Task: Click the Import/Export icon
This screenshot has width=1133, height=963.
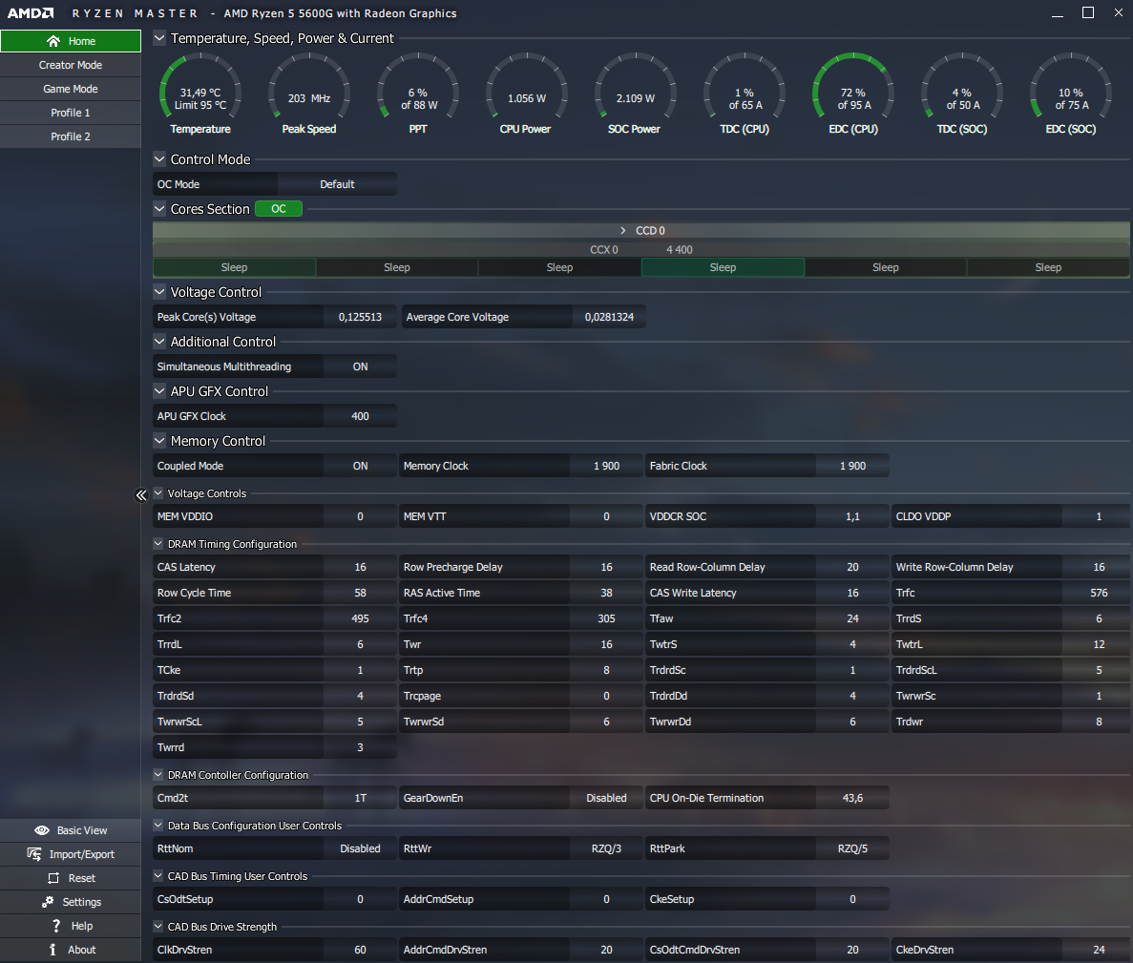Action: [34, 854]
